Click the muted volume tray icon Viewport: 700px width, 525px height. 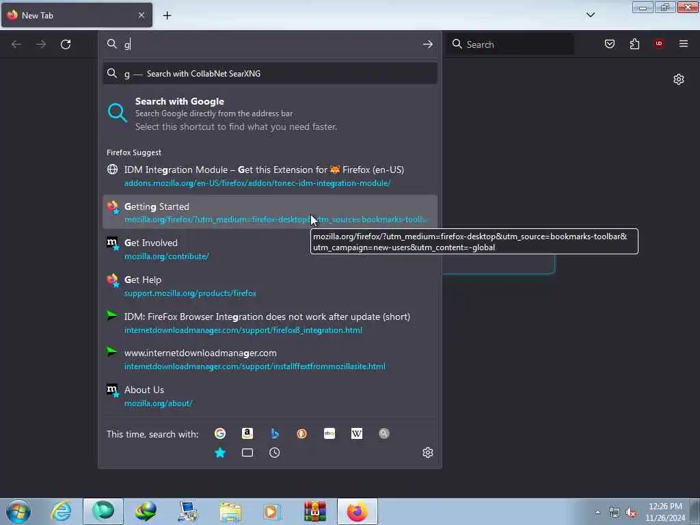[631, 513]
